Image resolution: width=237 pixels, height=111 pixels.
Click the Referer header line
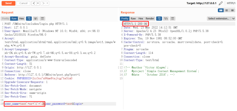pyautogui.click(x=42, y=75)
